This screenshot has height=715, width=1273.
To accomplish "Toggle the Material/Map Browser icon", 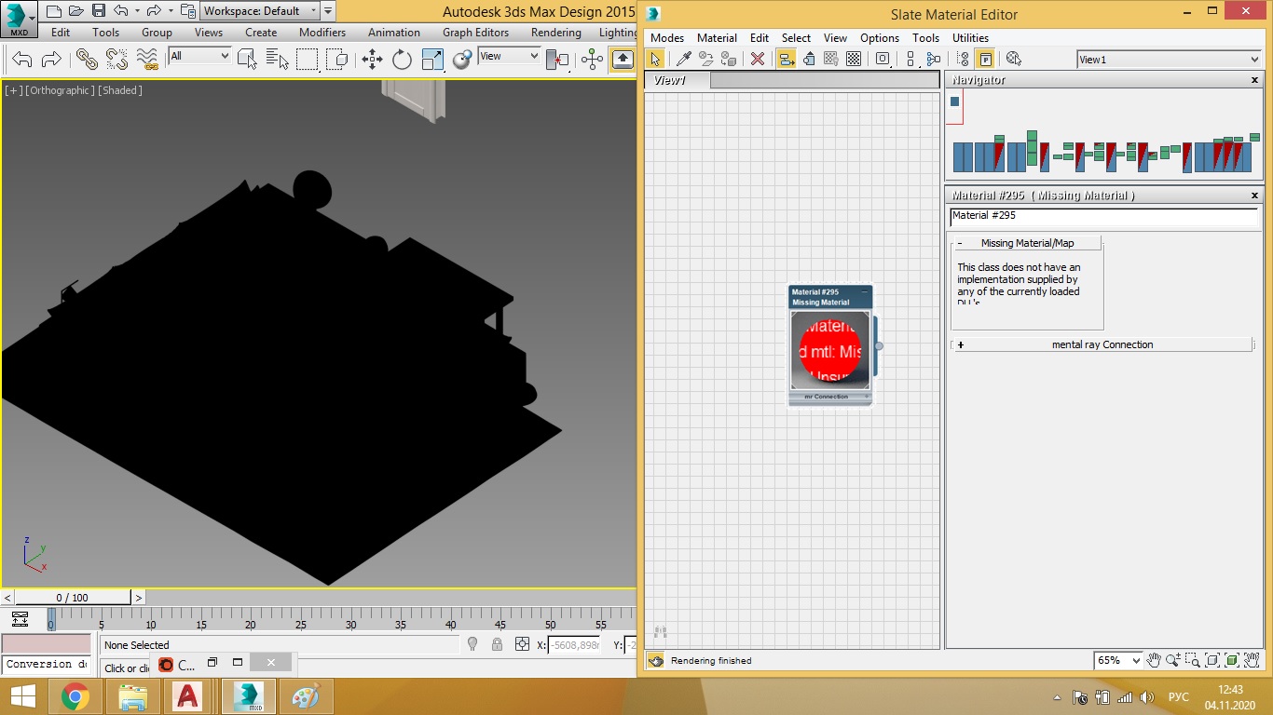I will (x=964, y=59).
